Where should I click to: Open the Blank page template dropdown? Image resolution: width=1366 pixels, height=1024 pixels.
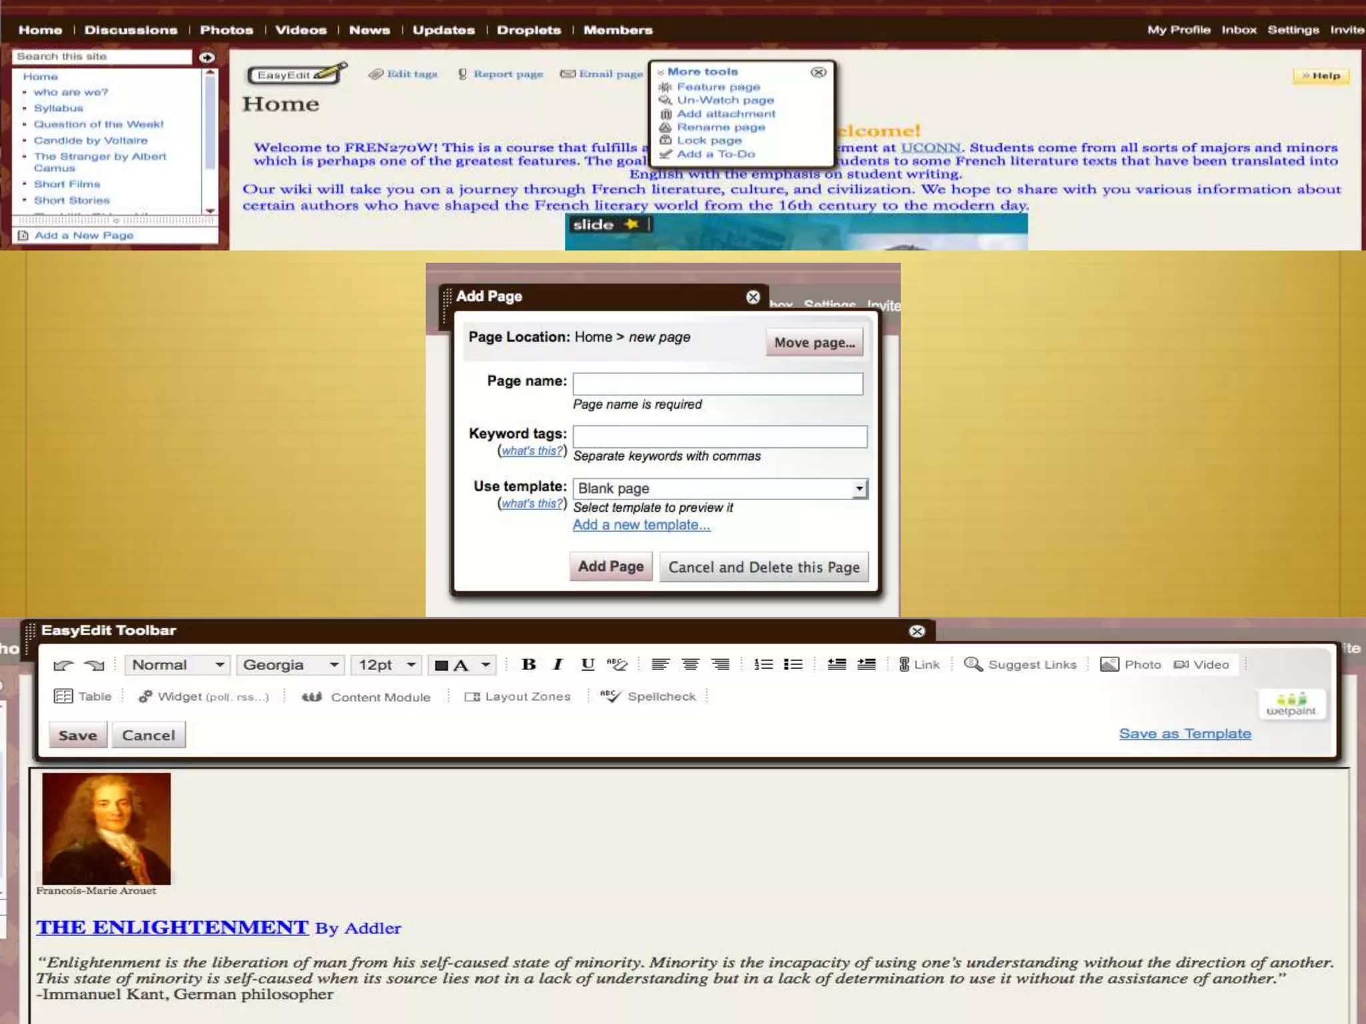pyautogui.click(x=720, y=488)
